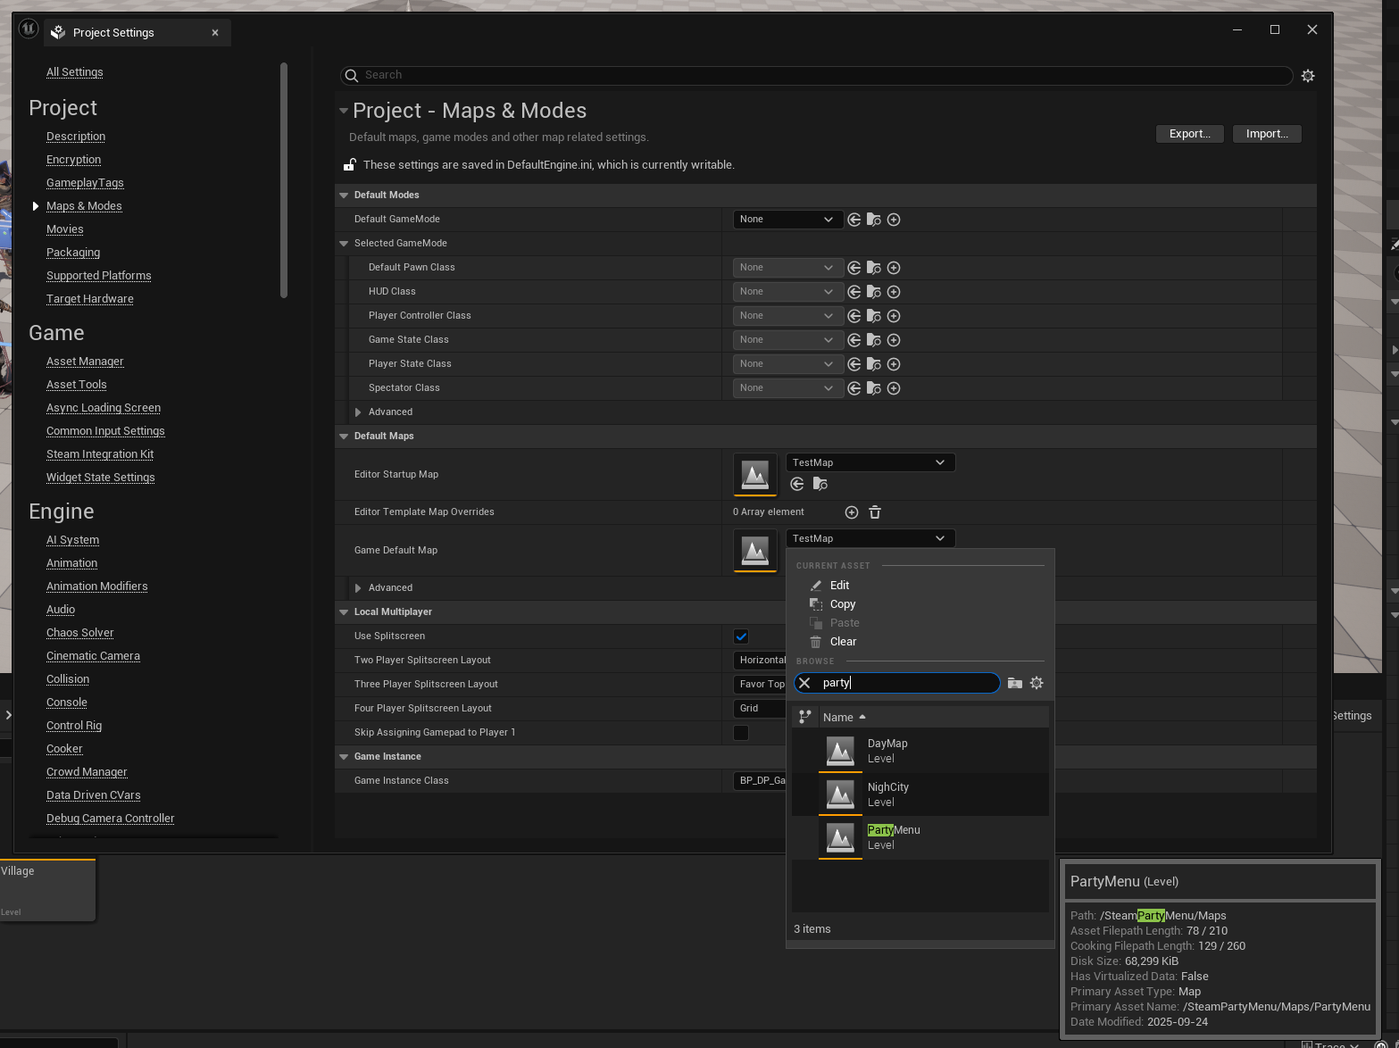Click the settings gear beside the top search bar
Viewport: 1399px width, 1048px height.
(1308, 76)
